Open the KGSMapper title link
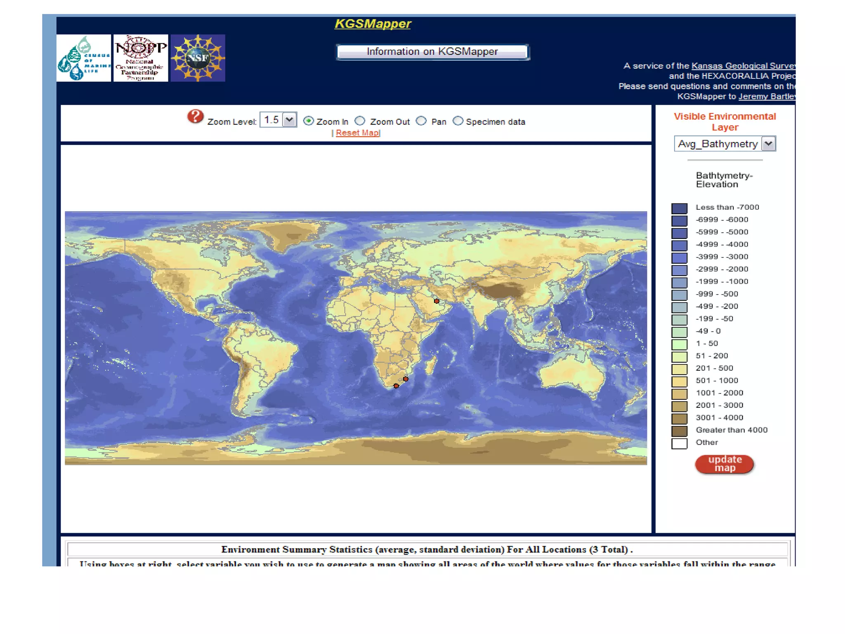Viewport: 845px width, 634px height. (373, 24)
